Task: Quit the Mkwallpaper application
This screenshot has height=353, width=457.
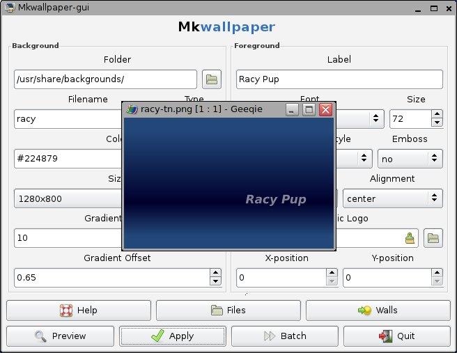Action: 397,336
